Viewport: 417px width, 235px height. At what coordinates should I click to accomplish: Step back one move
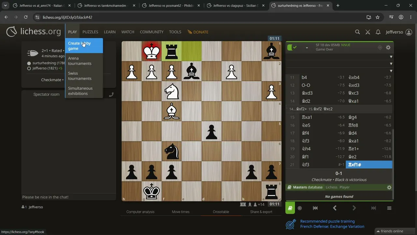(335, 208)
